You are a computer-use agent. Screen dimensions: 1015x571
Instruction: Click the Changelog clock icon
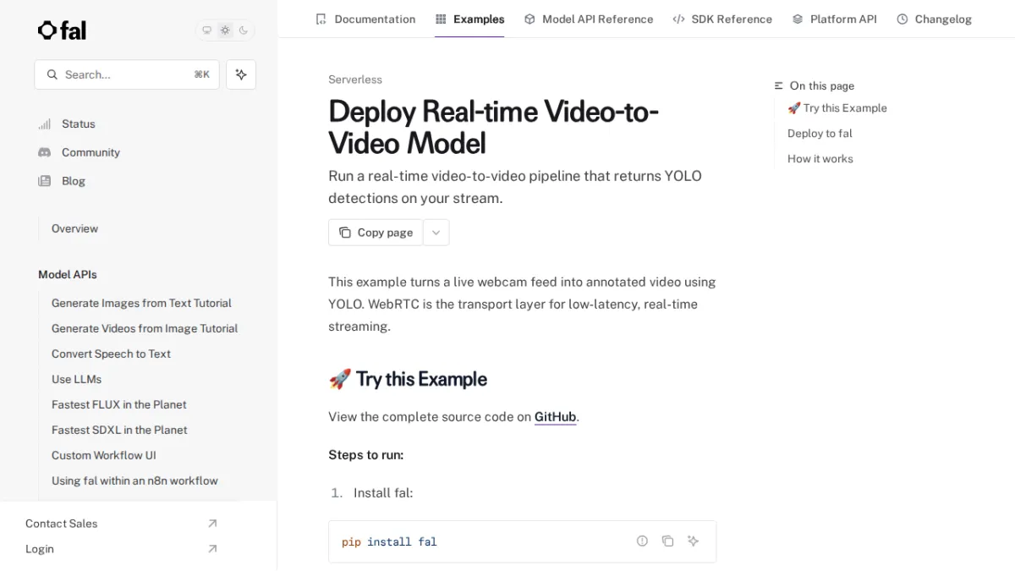pos(903,19)
